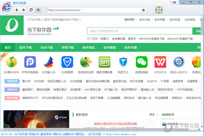Click the 鲁大师 link
Viewport: 204px width, 137px height.
tap(26, 81)
